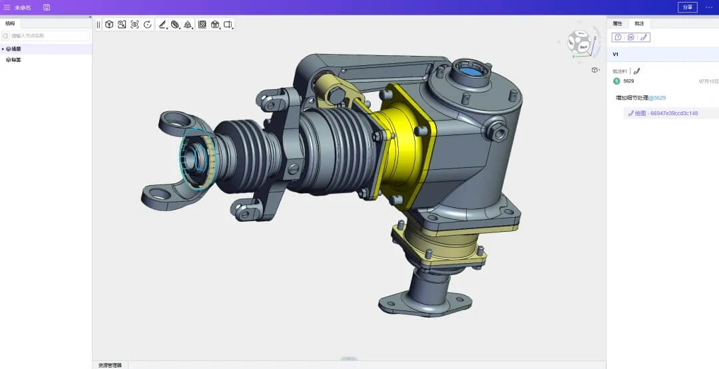Click the bottom panel collapse handle
This screenshot has height=369, width=719.
(x=349, y=358)
